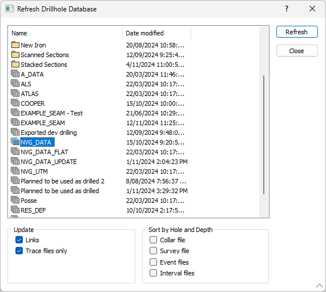Viewport: 326px width, 292px height.
Task: Click the COOPER database icon
Action: point(15,103)
